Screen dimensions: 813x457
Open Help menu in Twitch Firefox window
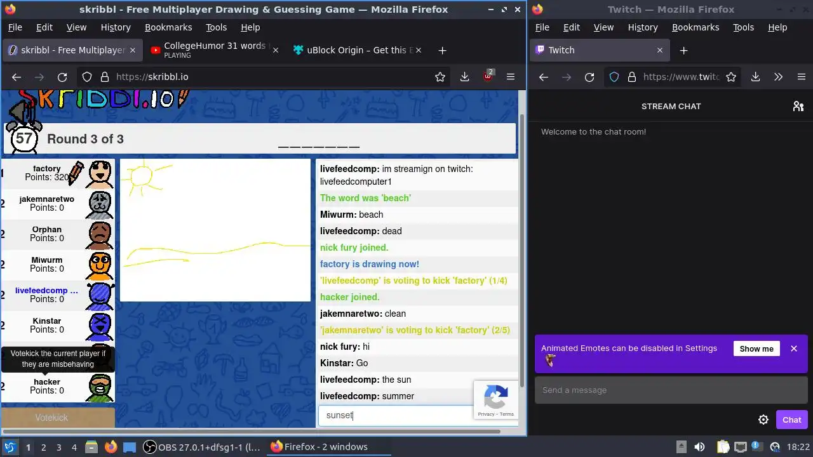(x=777, y=27)
